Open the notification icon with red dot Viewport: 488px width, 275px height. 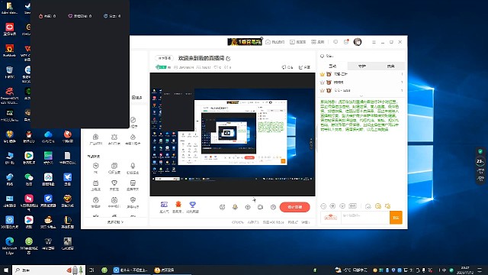(x=346, y=42)
